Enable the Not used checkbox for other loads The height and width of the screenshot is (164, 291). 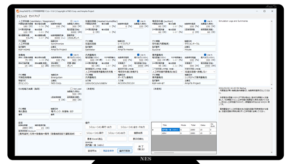click(x=71, y=89)
